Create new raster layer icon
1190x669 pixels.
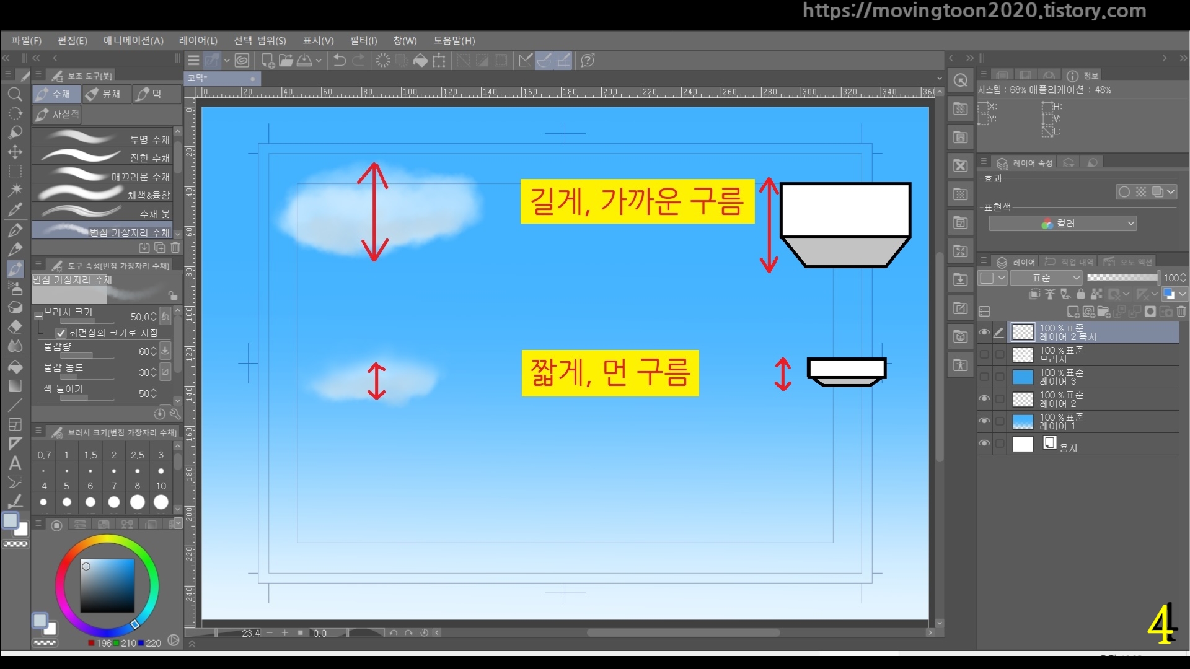tap(1073, 312)
